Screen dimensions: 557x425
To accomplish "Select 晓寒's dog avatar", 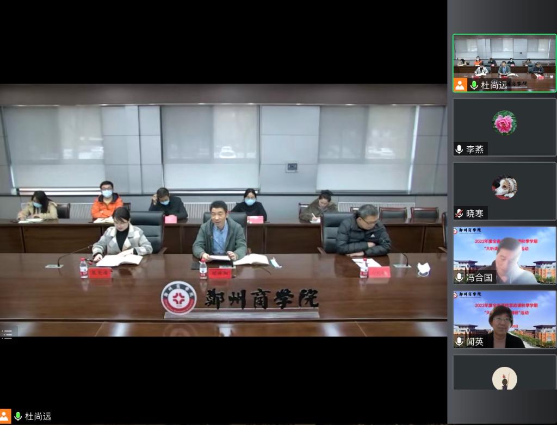I will (504, 186).
